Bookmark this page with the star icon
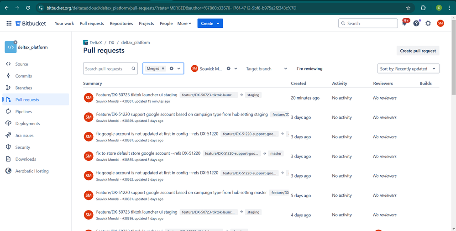Viewport: 456px width, 231px height. point(408,8)
